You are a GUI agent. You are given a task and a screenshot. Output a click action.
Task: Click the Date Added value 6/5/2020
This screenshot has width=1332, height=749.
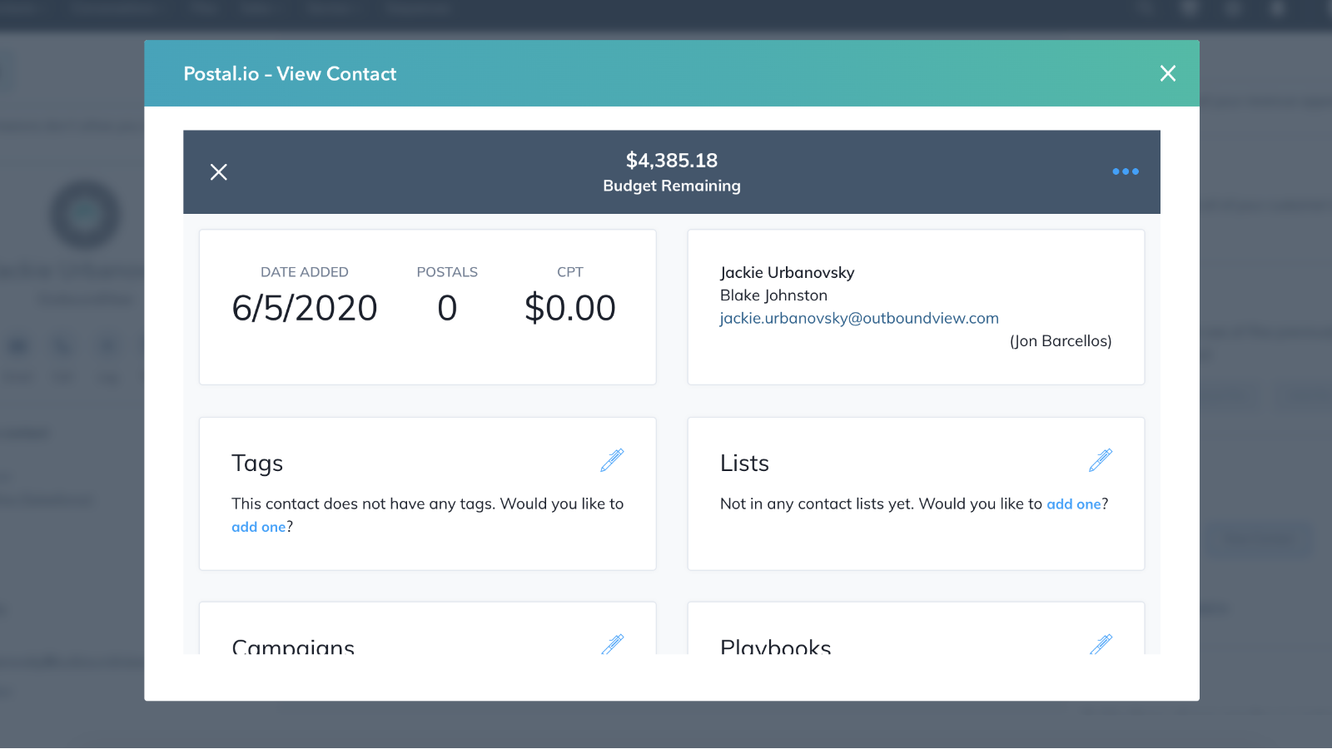pos(305,307)
